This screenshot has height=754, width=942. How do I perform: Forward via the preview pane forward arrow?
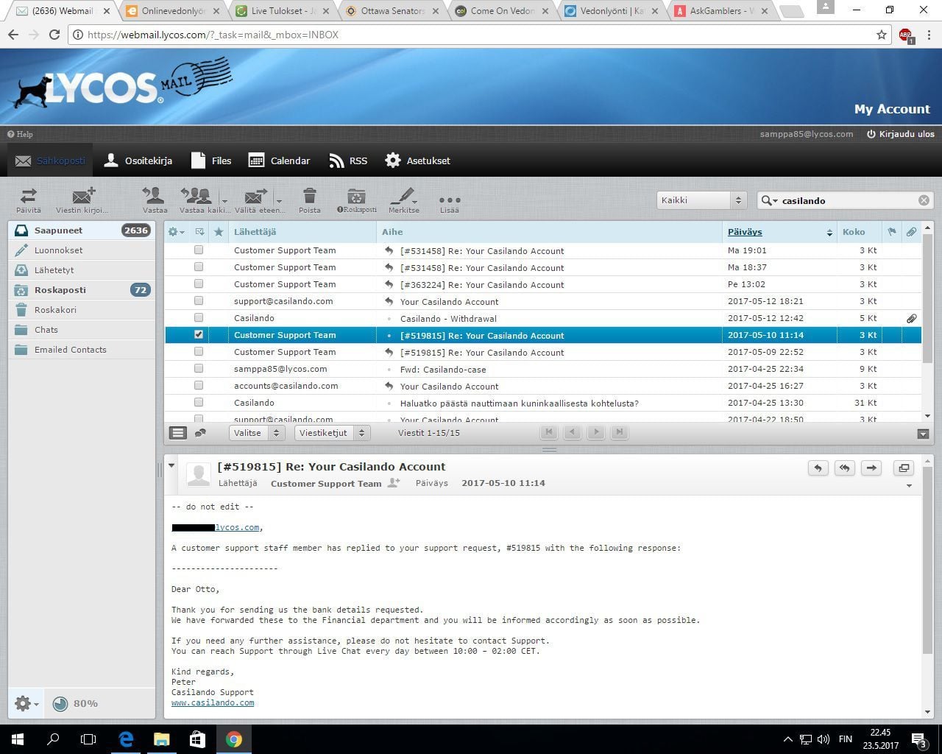pyautogui.click(x=871, y=468)
